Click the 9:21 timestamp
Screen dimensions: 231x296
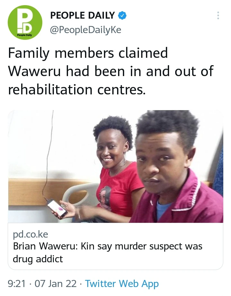click(17, 283)
